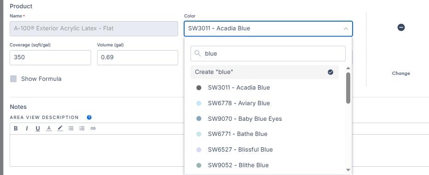Toggle underline formatting in notes toolbar

[38, 128]
